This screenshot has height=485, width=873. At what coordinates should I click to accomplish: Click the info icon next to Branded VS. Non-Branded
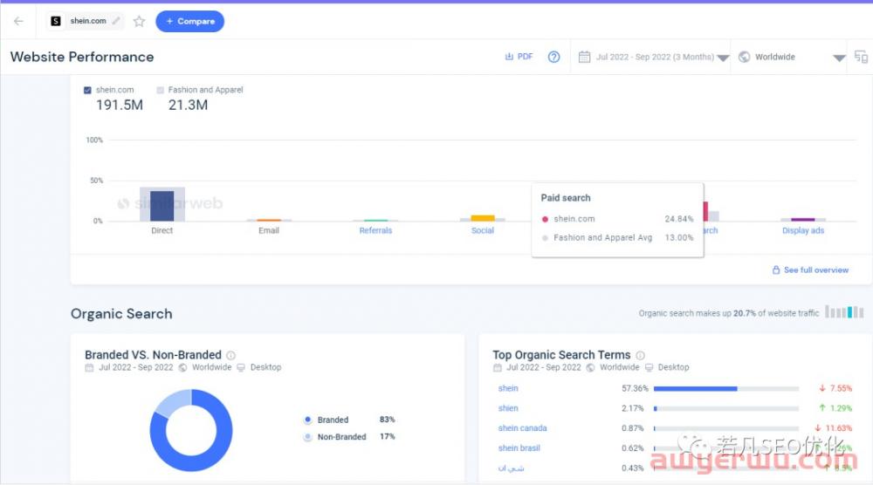click(231, 355)
